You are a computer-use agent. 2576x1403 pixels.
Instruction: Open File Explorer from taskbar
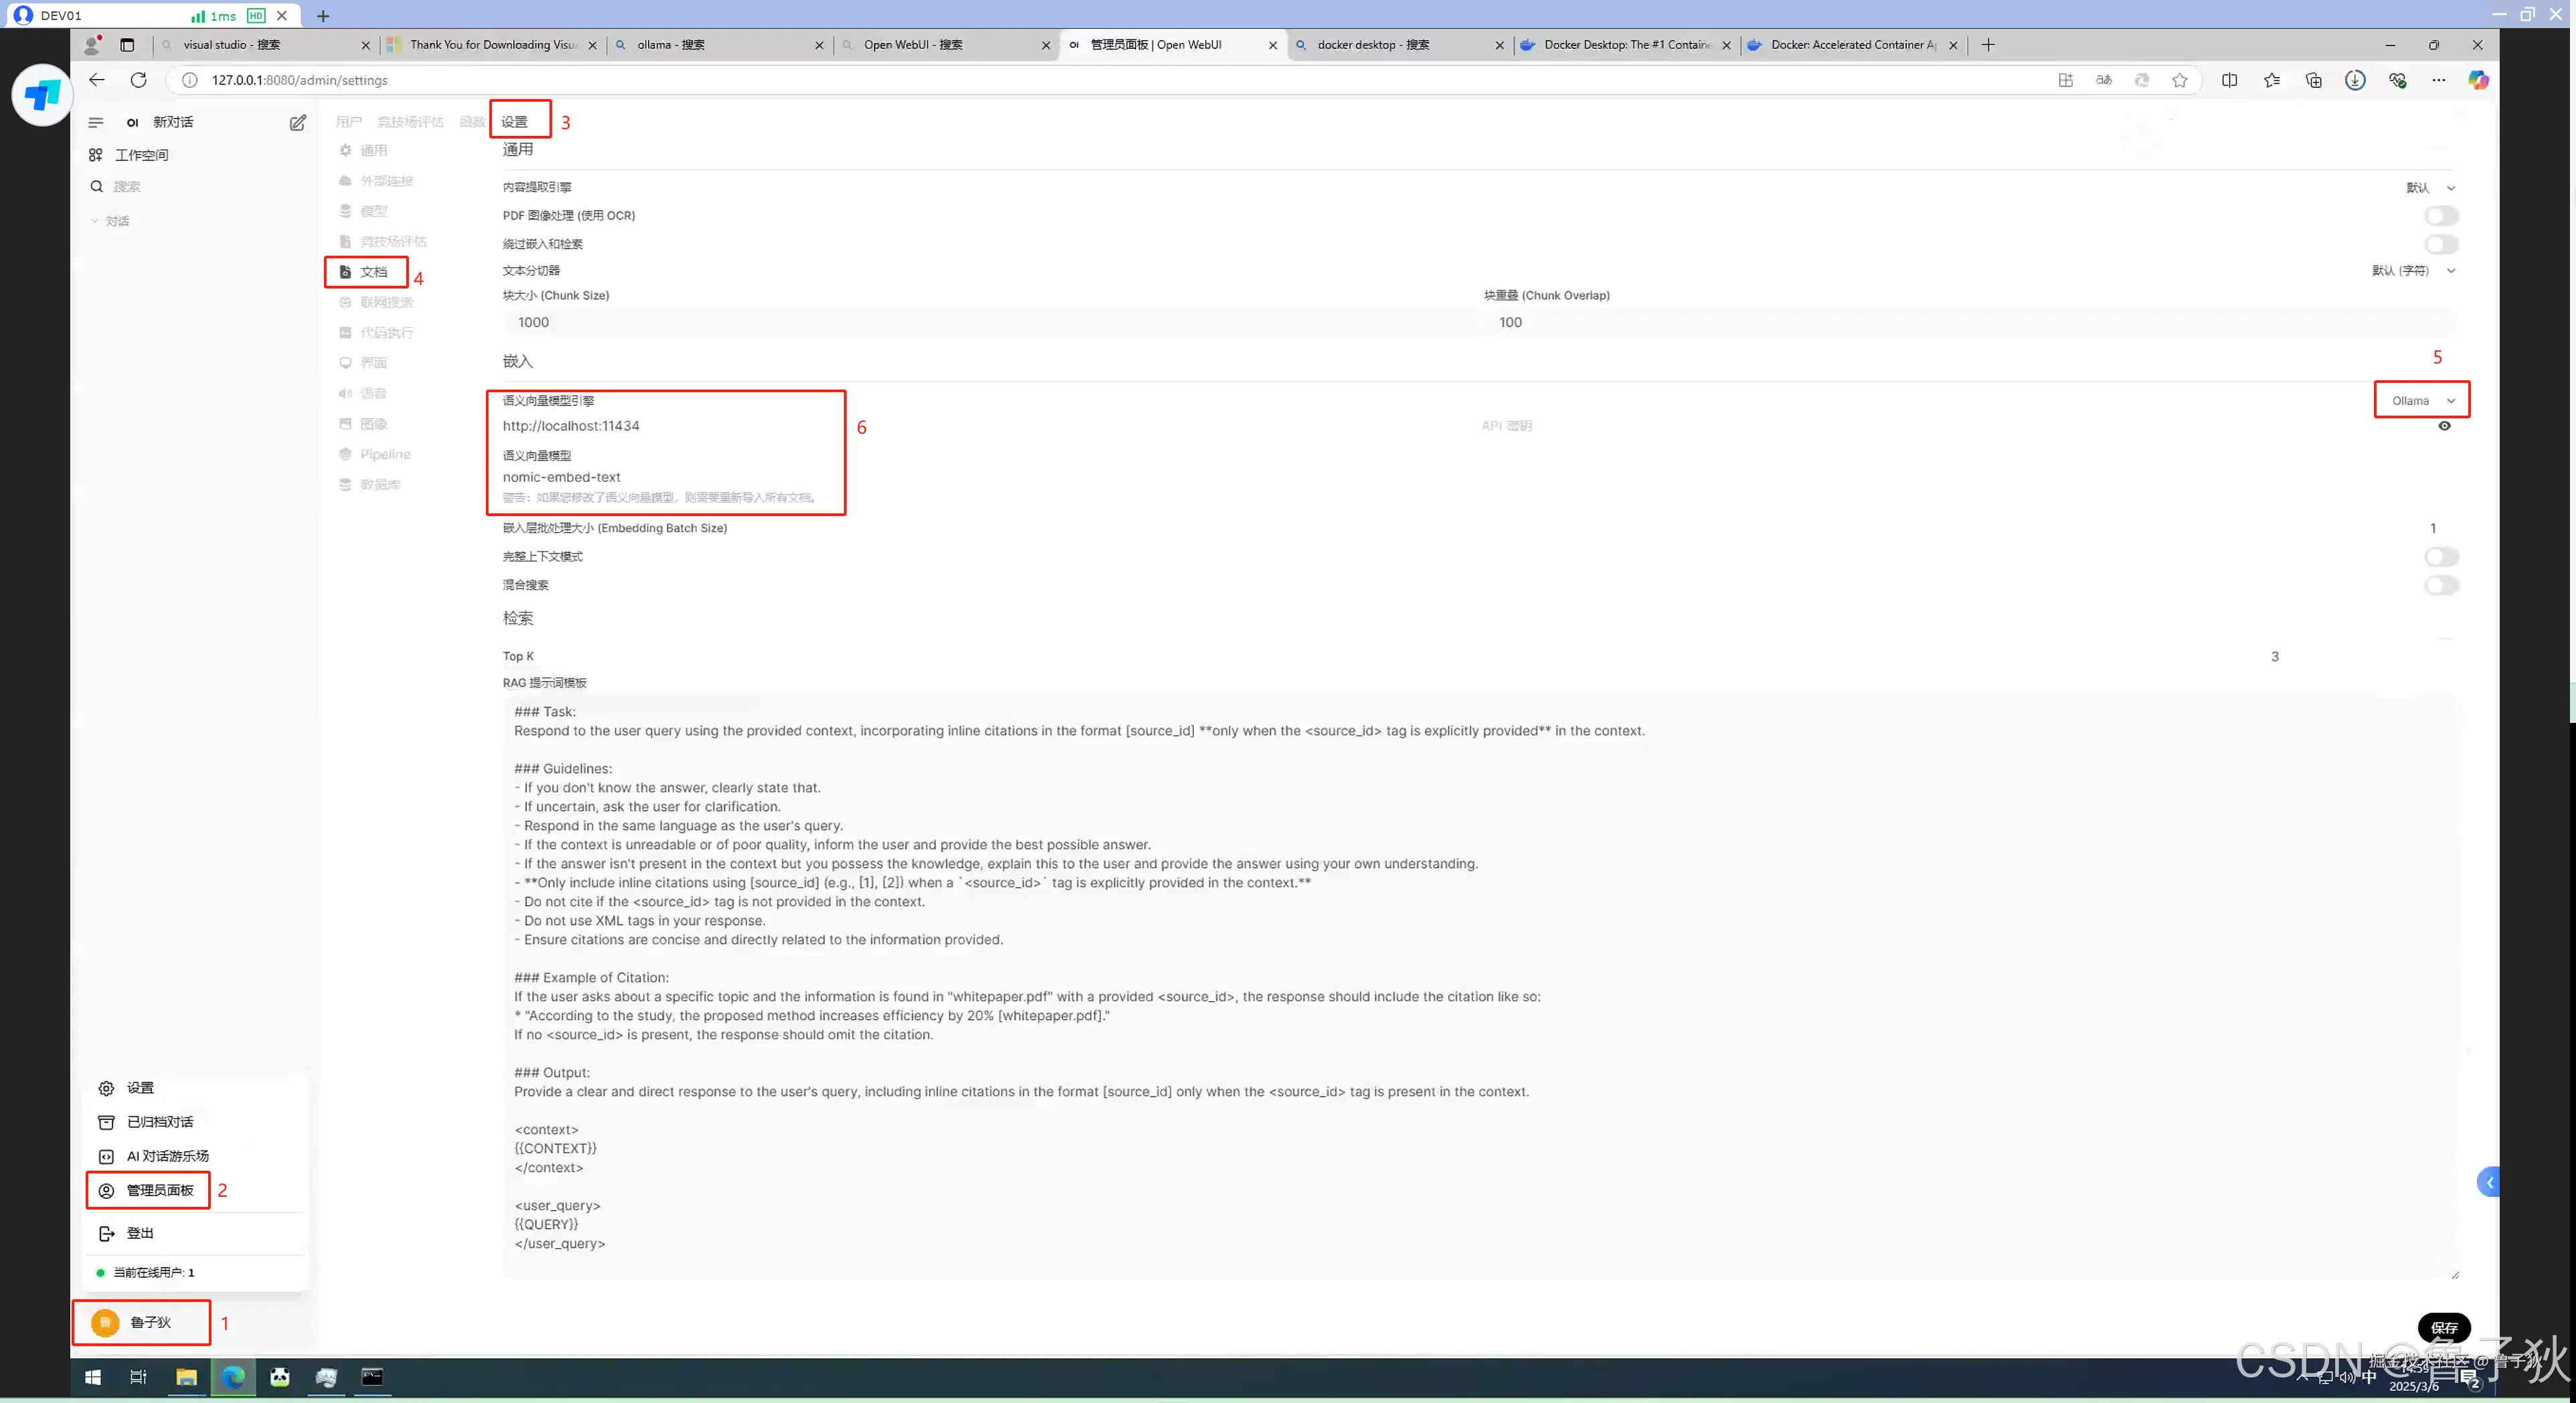[x=186, y=1377]
